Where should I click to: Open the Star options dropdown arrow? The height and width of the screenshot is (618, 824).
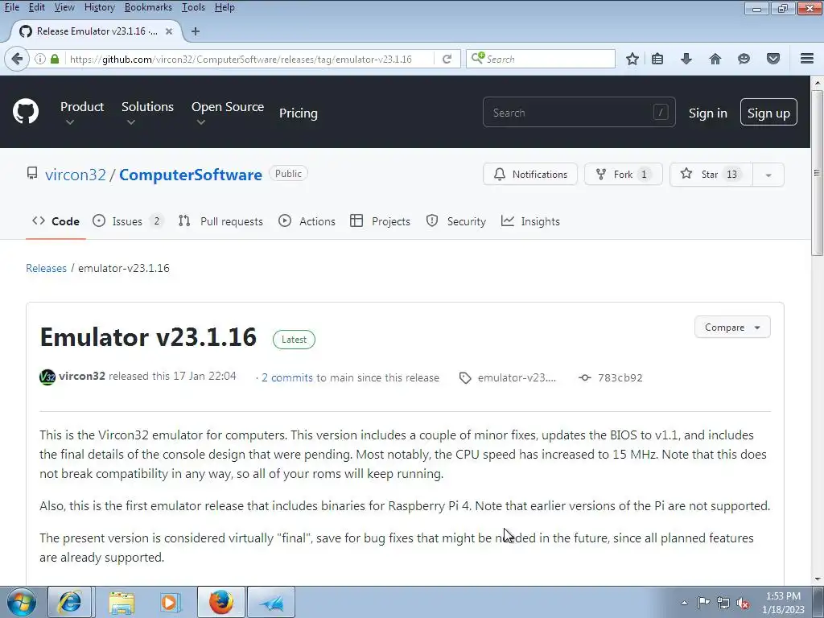pyautogui.click(x=768, y=175)
